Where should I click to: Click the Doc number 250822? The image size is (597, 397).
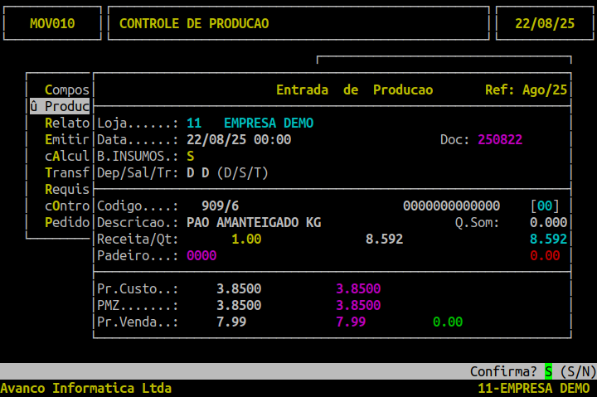pos(500,139)
